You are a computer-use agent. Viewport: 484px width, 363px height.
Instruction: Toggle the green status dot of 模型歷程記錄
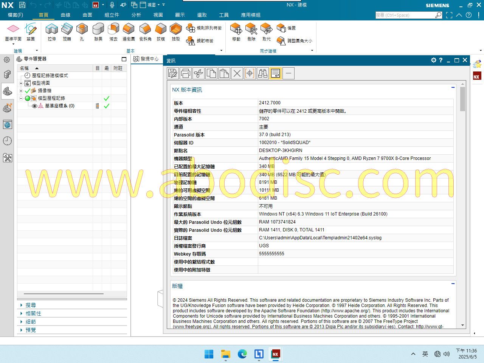[28, 98]
